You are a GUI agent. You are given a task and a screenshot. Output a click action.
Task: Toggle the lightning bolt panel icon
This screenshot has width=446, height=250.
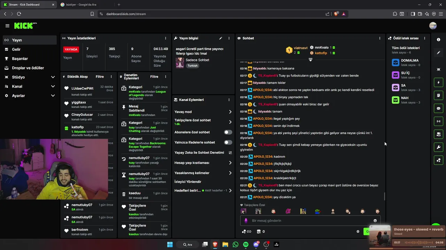pyautogui.click(x=439, y=83)
